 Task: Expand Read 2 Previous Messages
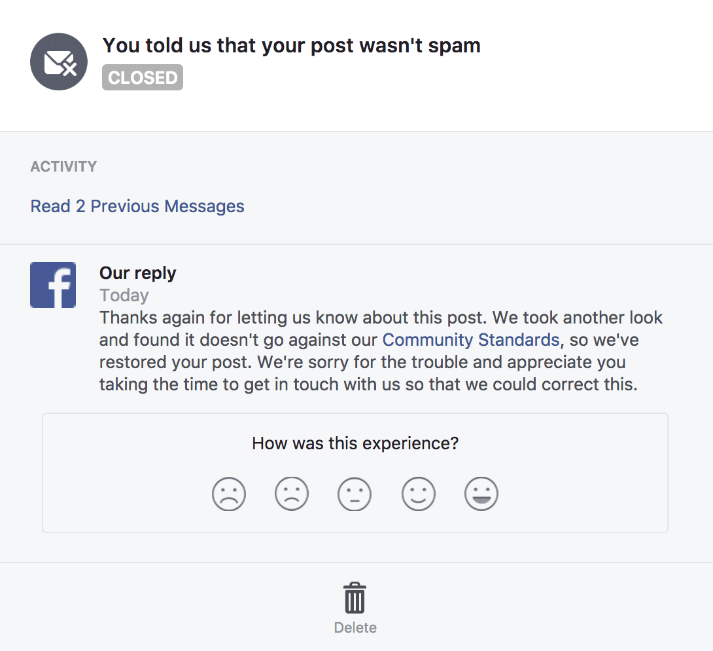(x=137, y=206)
